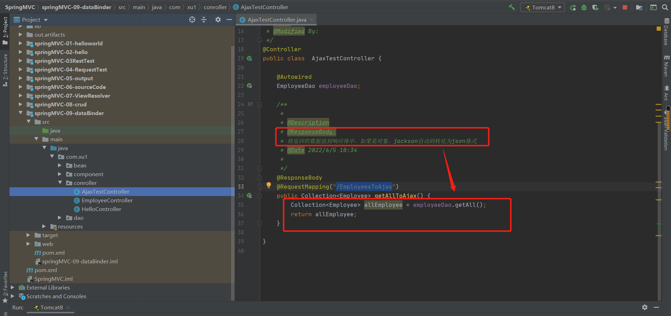Collapse the com.xu1 package
The image size is (671, 316).
click(x=52, y=157)
